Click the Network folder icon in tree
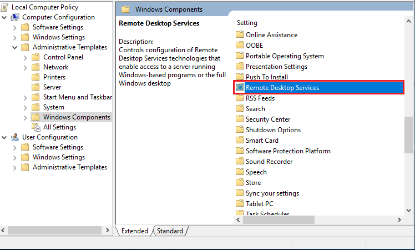 tap(36, 67)
